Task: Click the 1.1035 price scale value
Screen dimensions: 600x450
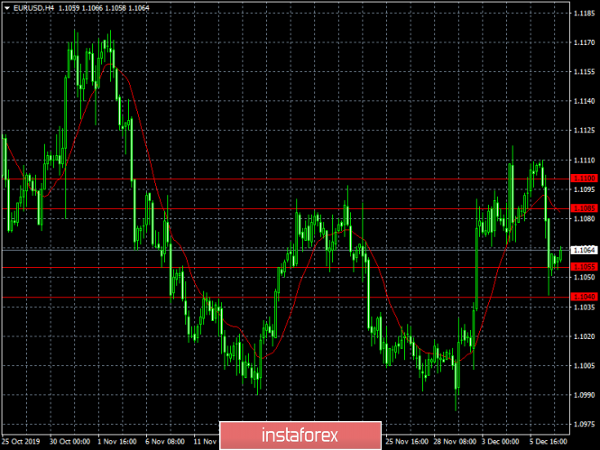Action: [x=585, y=307]
